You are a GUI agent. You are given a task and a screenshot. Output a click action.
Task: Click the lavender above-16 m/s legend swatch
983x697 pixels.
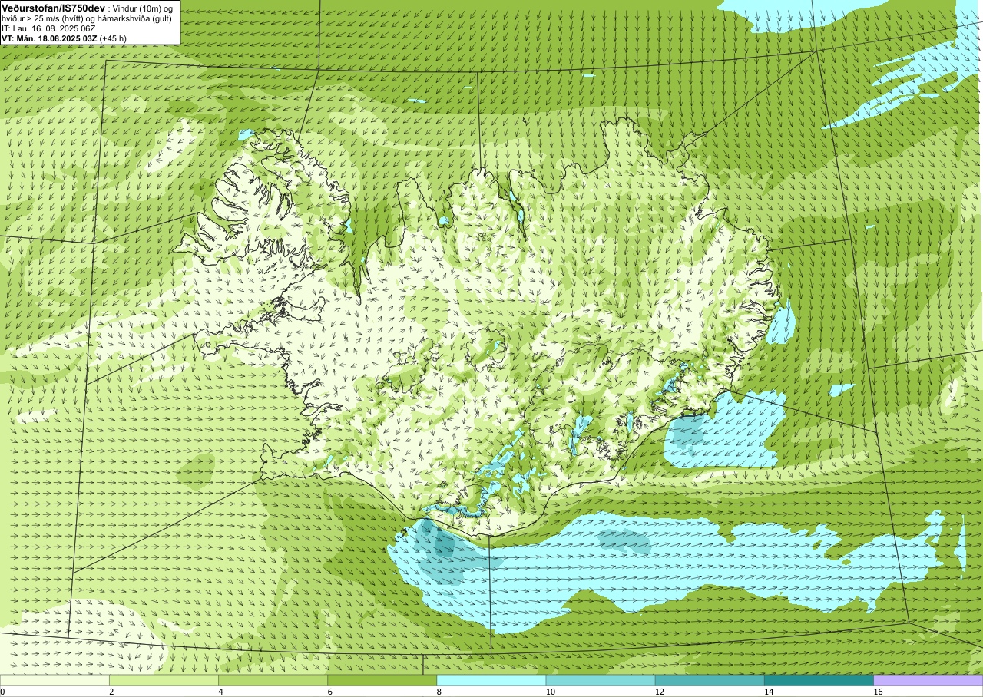coord(928,680)
